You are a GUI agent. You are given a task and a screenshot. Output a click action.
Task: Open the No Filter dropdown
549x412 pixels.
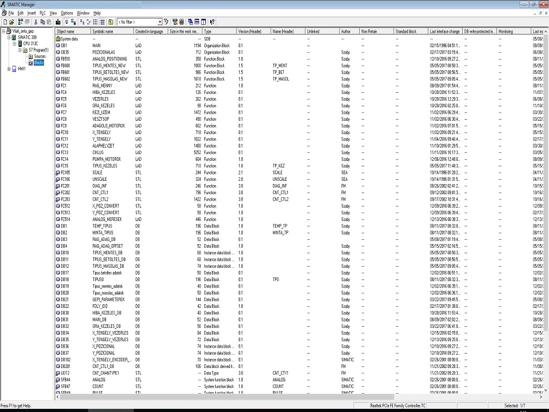tap(160, 21)
